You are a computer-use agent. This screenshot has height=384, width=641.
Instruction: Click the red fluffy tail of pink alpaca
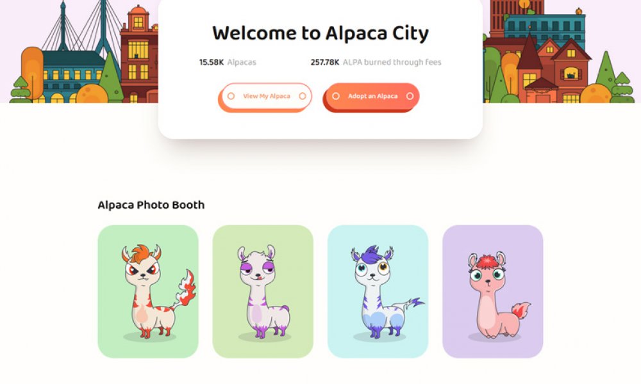coord(521,310)
